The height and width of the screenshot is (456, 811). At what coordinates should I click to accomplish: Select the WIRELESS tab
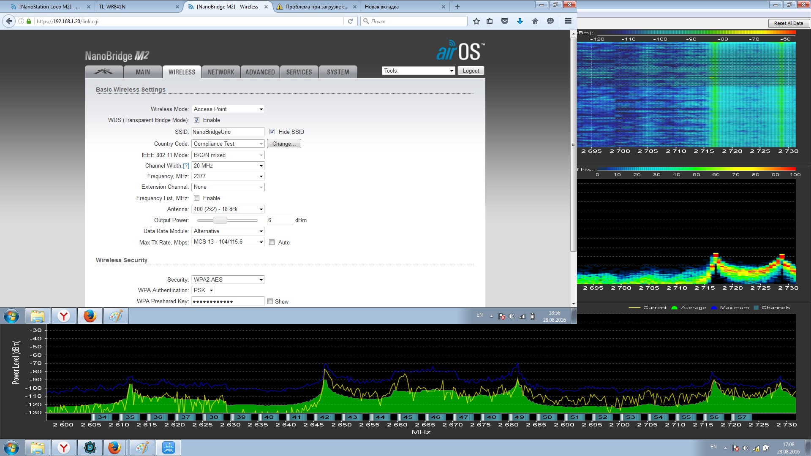(182, 72)
